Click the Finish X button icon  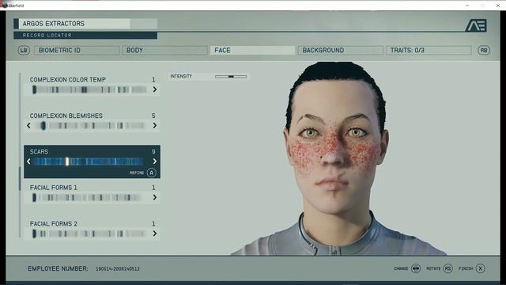[x=480, y=268]
